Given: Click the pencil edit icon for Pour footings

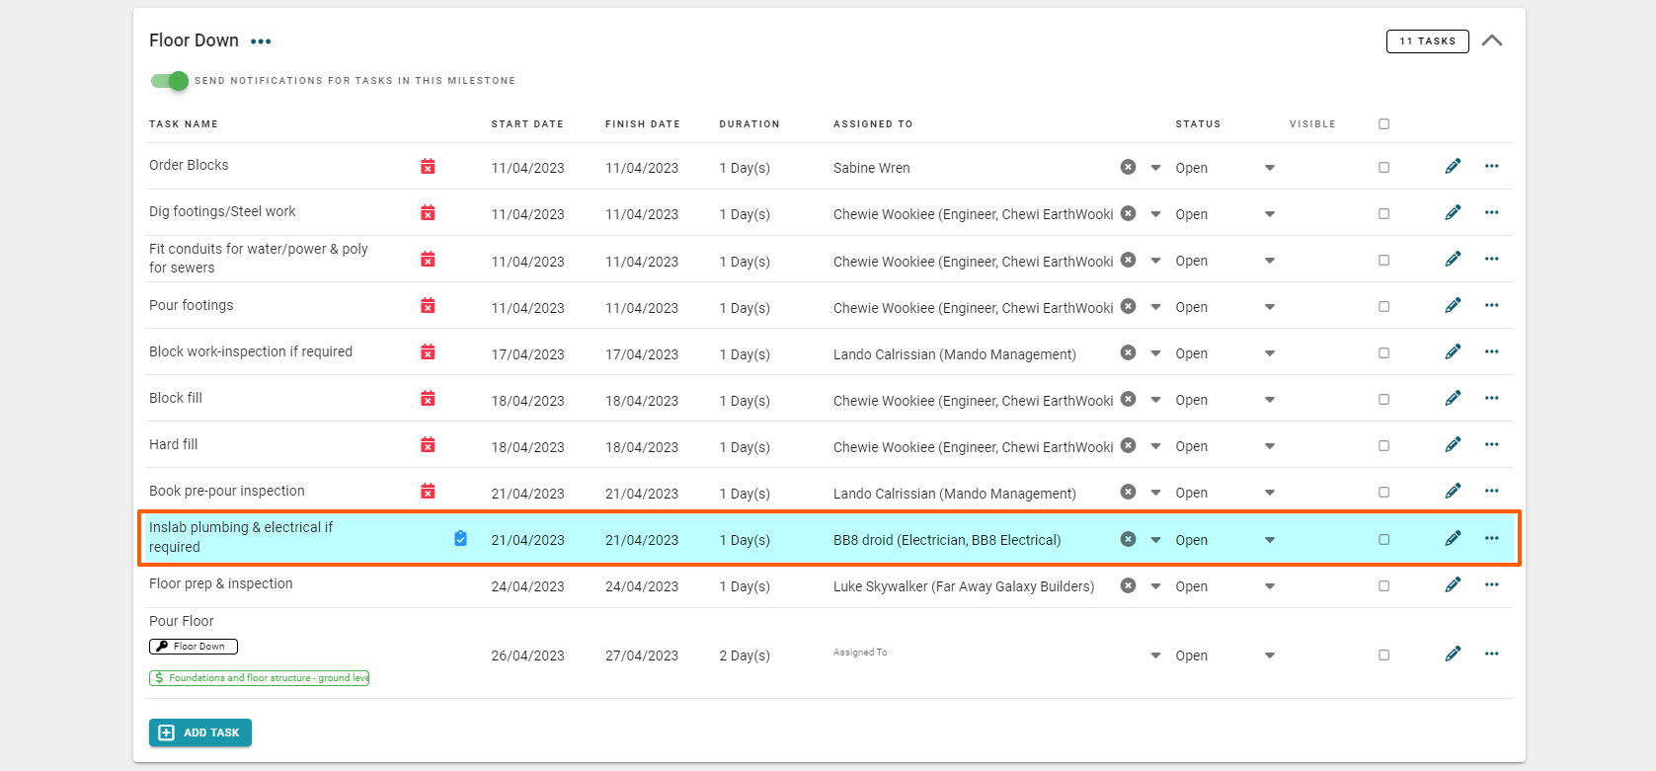Looking at the screenshot, I should click(x=1453, y=306).
